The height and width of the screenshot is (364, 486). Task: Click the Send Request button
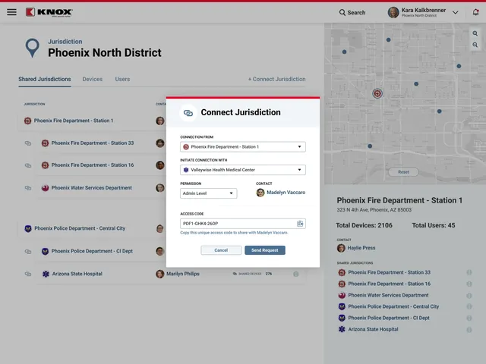pos(265,250)
